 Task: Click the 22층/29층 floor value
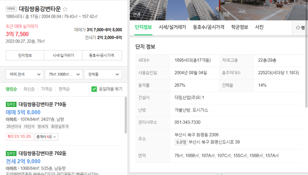[267, 60]
